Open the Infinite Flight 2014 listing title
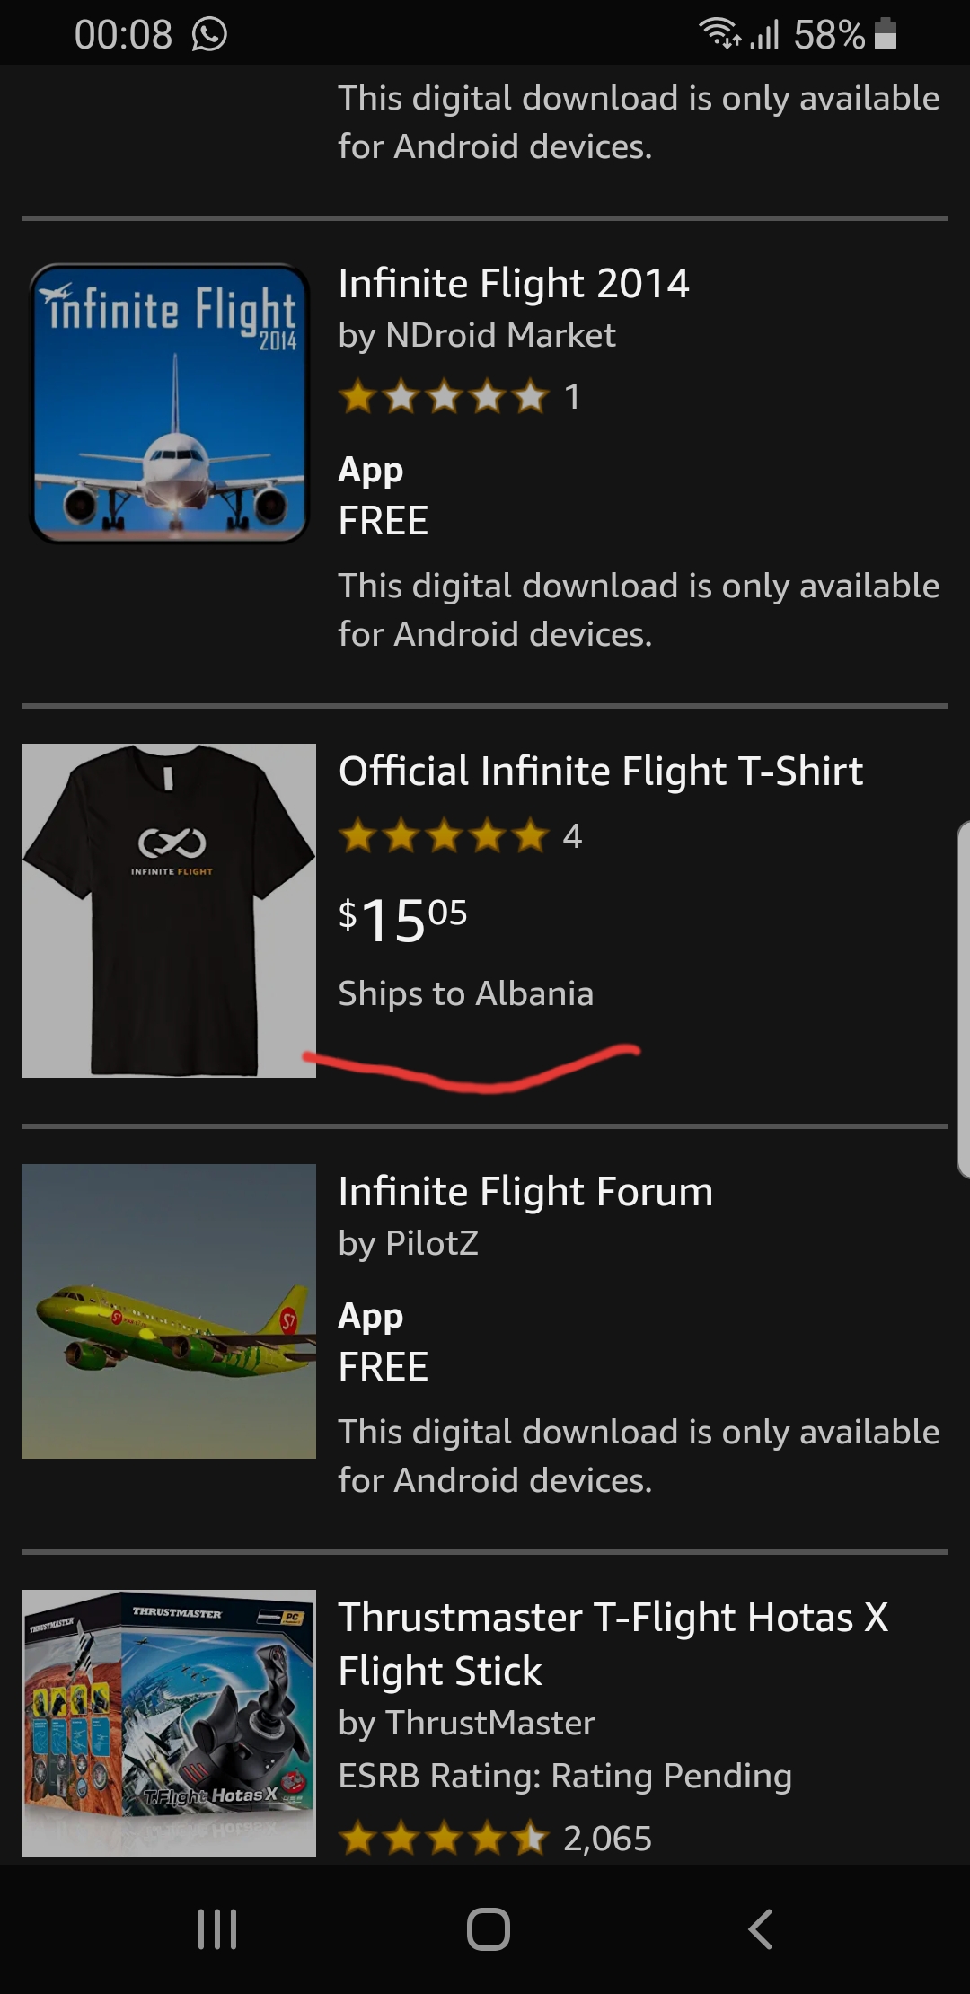This screenshot has height=1994, width=970. (514, 284)
